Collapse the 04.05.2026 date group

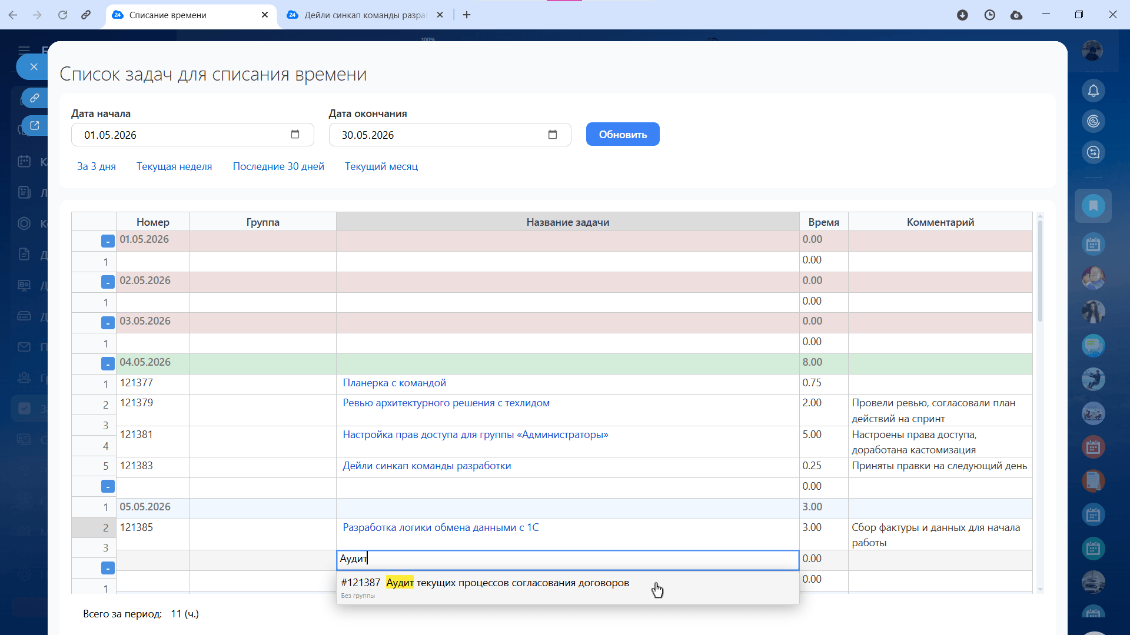coord(108,363)
